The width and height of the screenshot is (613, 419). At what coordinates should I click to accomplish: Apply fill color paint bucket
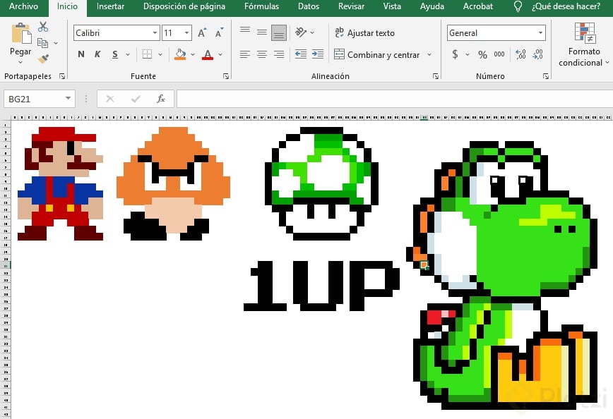tap(180, 54)
